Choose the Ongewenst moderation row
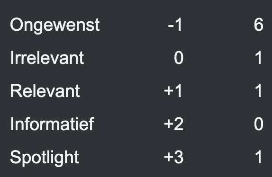272x177 pixels. [136, 25]
